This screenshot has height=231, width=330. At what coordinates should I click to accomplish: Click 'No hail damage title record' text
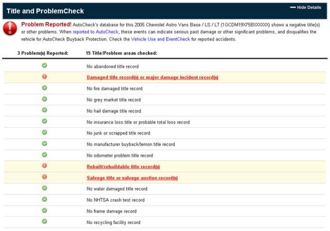(114, 111)
